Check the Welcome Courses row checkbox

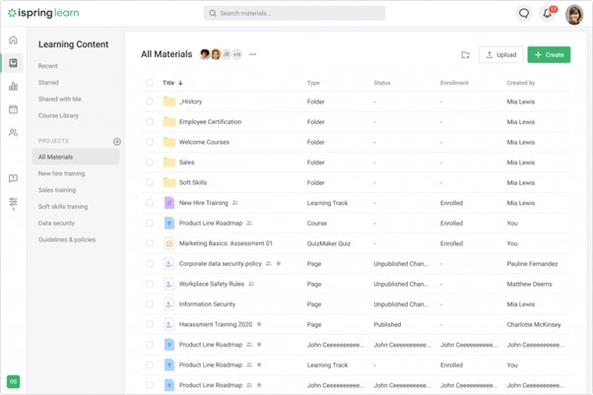coord(150,142)
